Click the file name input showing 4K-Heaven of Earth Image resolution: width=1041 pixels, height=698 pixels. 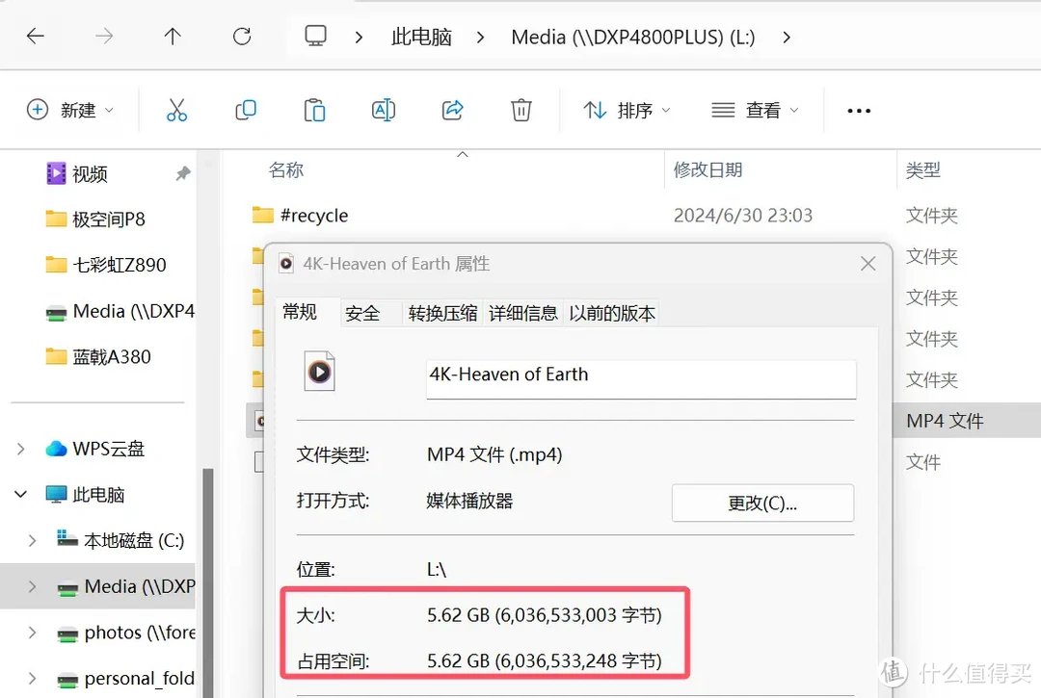(x=640, y=378)
